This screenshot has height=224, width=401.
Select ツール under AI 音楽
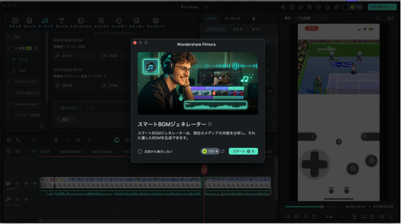pos(24,60)
